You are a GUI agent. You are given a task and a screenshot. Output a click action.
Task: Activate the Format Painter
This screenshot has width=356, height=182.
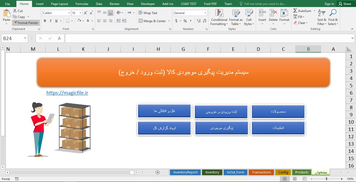[26, 23]
